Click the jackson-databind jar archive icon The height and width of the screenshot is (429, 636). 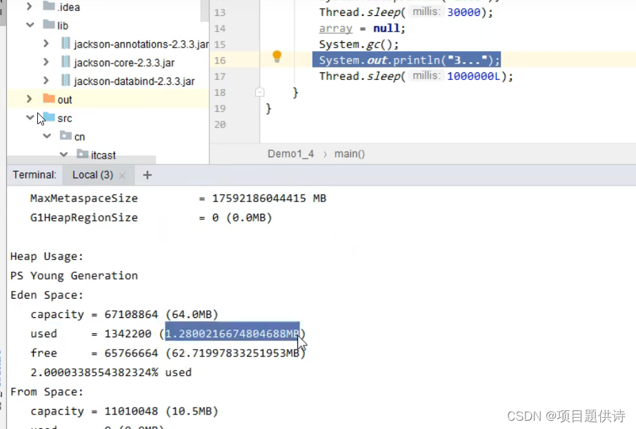pyautogui.click(x=66, y=80)
